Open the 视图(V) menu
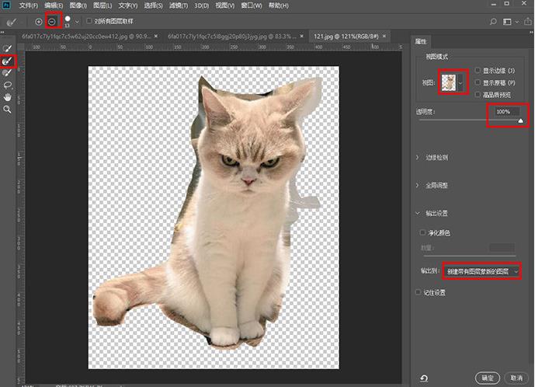Viewport: 535px width, 387px height. (225, 5)
